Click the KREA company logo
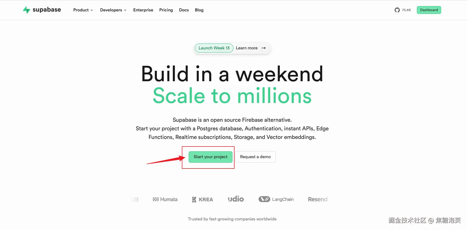The height and width of the screenshot is (230, 467). pos(202,199)
